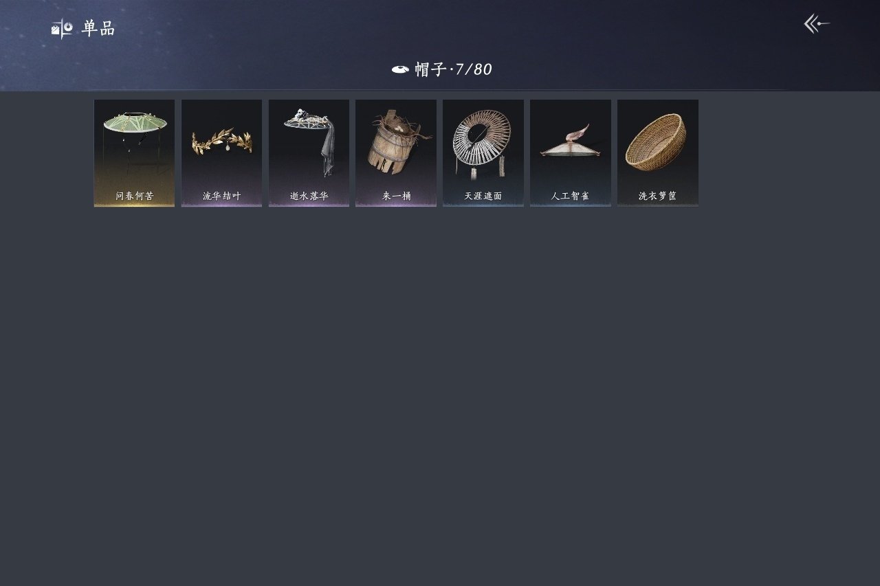Open the 天涯遮面 name label
Screen dimensions: 880x586
pyautogui.click(x=483, y=196)
